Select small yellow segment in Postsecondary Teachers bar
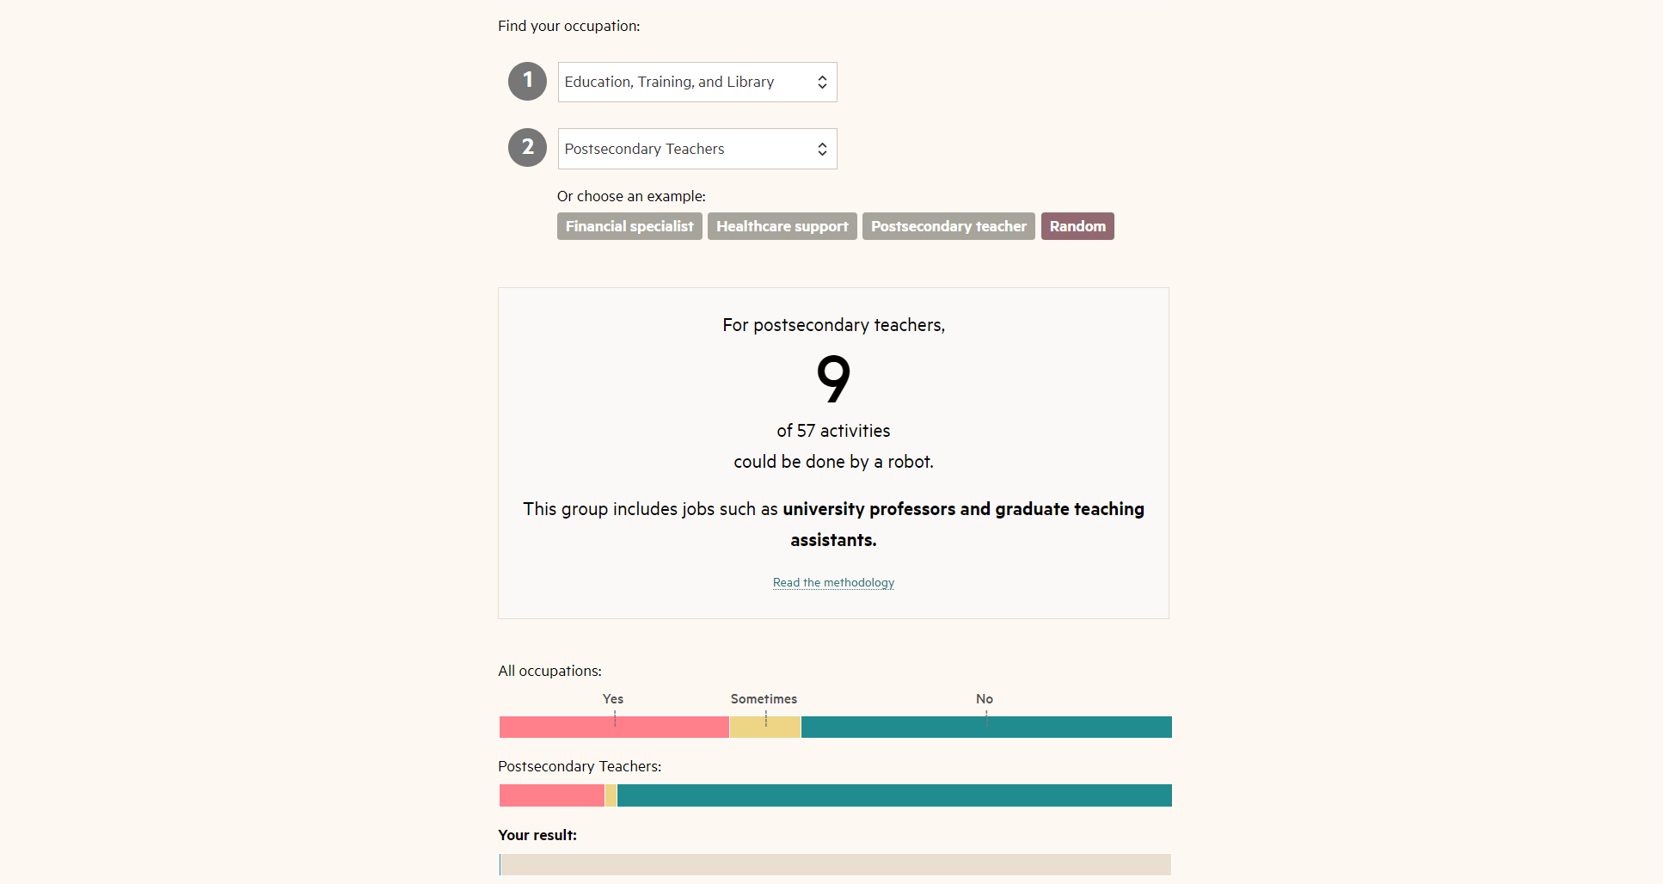Viewport: 1663px width, 884px height. point(611,795)
